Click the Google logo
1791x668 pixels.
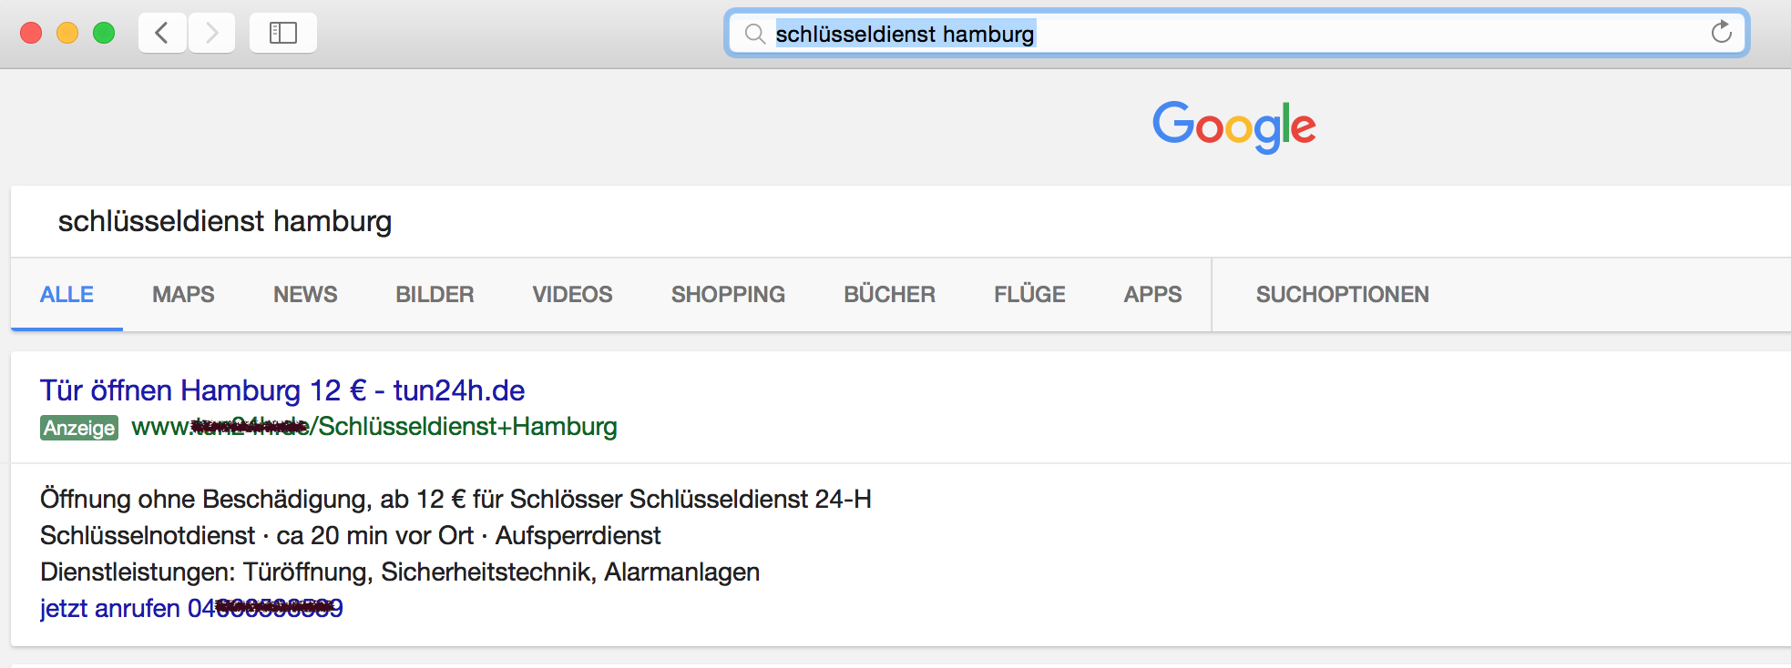point(1233,126)
